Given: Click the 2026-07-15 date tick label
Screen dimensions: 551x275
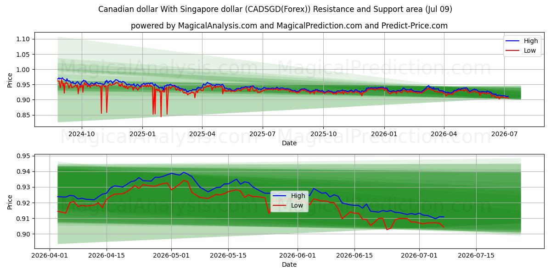Looking at the screenshot, I should (476, 255).
